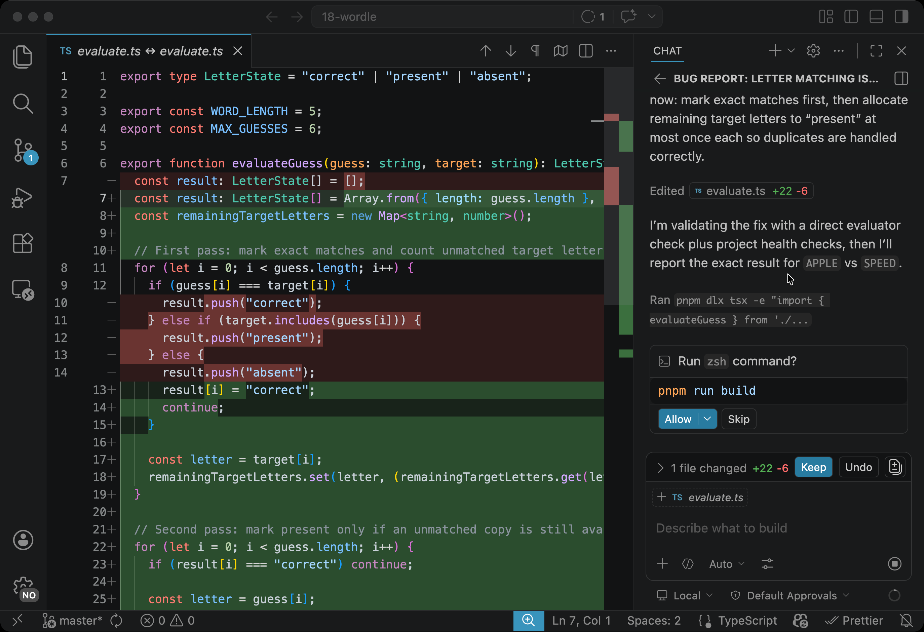Click the zoom magnifier status bar item

pyautogui.click(x=528, y=621)
